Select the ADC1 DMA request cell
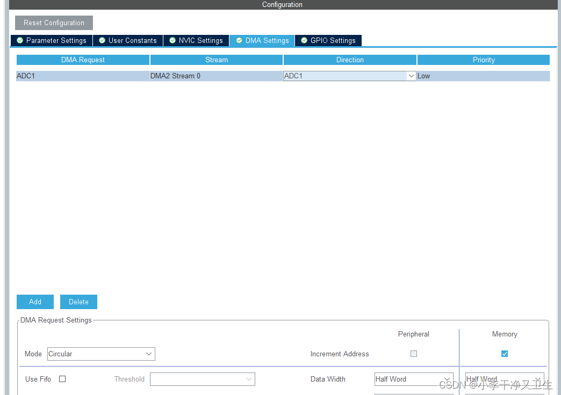The height and width of the screenshot is (395, 561). [x=83, y=76]
